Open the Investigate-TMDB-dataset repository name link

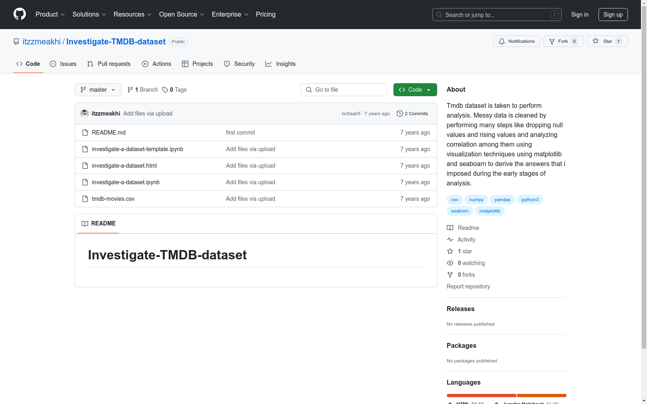[116, 42]
